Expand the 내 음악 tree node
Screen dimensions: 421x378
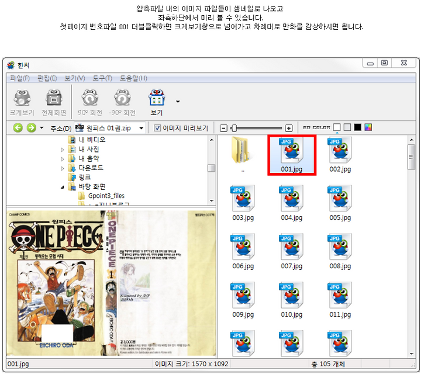(63, 159)
